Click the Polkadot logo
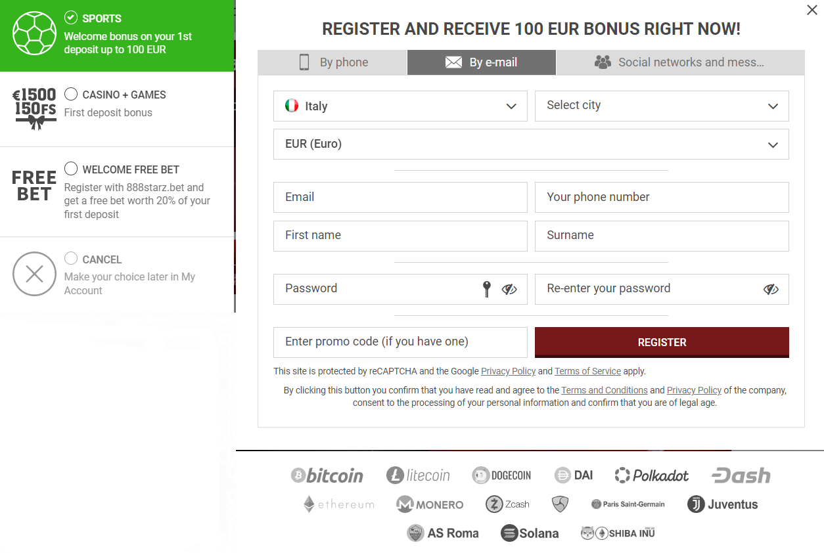The image size is (824, 553). pos(652,476)
